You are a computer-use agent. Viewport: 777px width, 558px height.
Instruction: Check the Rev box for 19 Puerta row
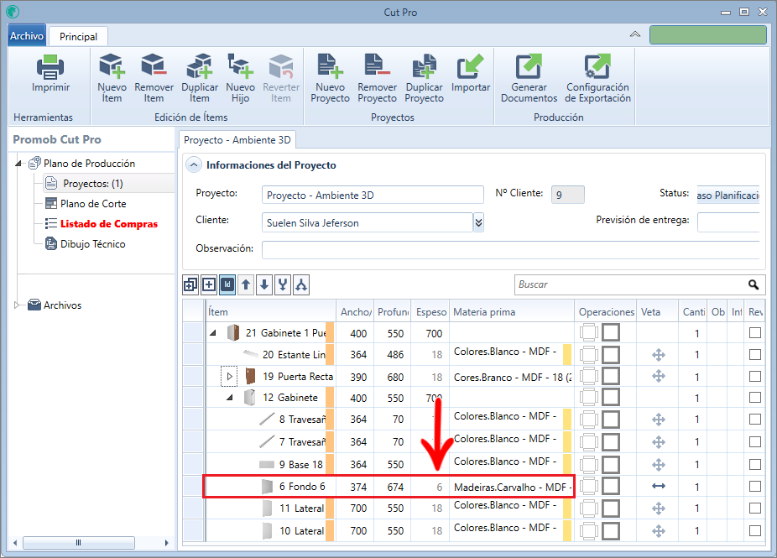(x=755, y=376)
